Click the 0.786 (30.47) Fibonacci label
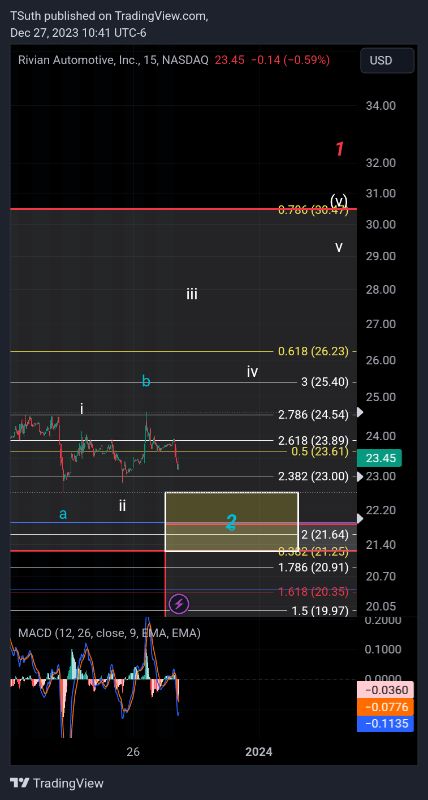428x800 pixels. coord(313,210)
